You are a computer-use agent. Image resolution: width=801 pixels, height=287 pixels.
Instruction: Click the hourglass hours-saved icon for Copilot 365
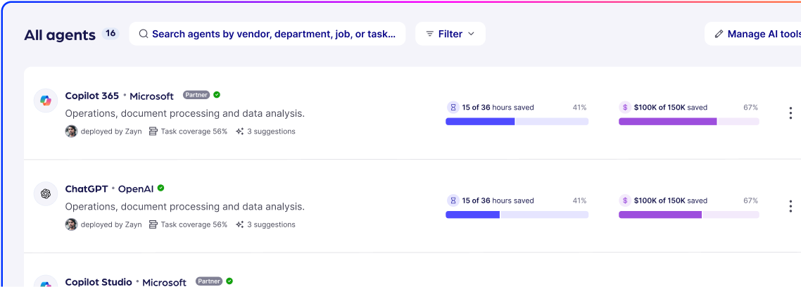[x=453, y=108]
